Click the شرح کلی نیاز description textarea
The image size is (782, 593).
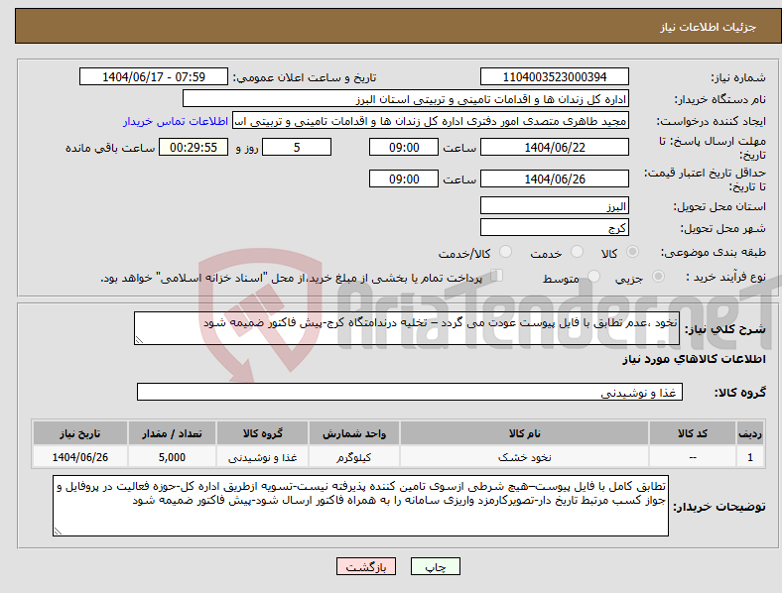407,328
